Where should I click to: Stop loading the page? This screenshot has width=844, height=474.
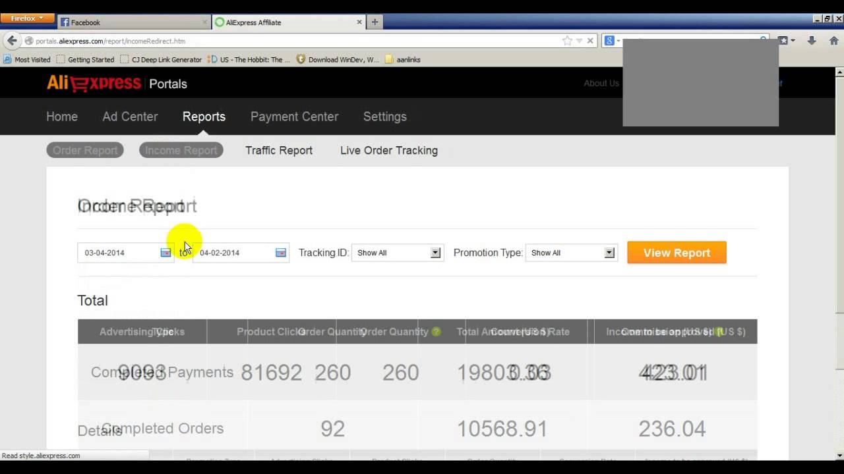coord(590,41)
